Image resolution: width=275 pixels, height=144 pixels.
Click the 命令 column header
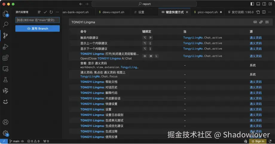point(83,32)
